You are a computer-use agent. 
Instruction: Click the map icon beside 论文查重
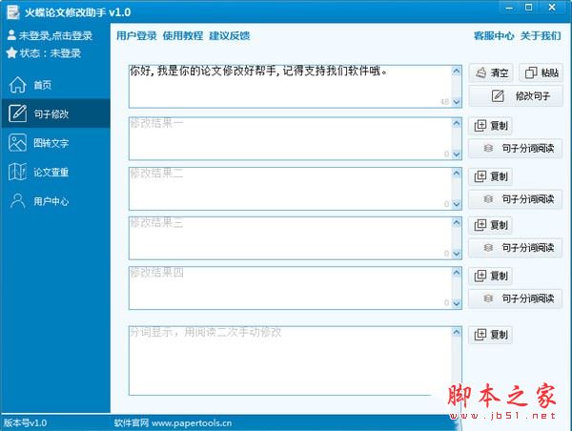pyautogui.click(x=17, y=172)
